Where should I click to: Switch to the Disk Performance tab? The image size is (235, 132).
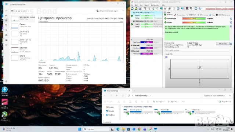coord(223,15)
